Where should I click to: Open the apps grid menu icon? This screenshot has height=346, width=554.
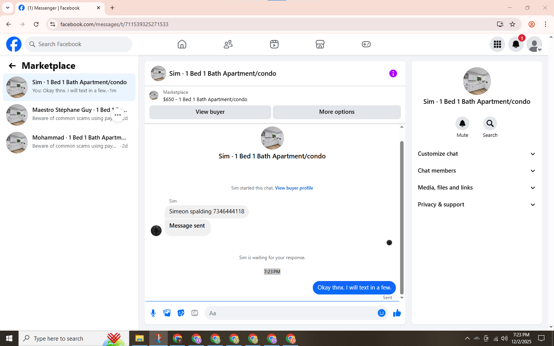point(497,44)
